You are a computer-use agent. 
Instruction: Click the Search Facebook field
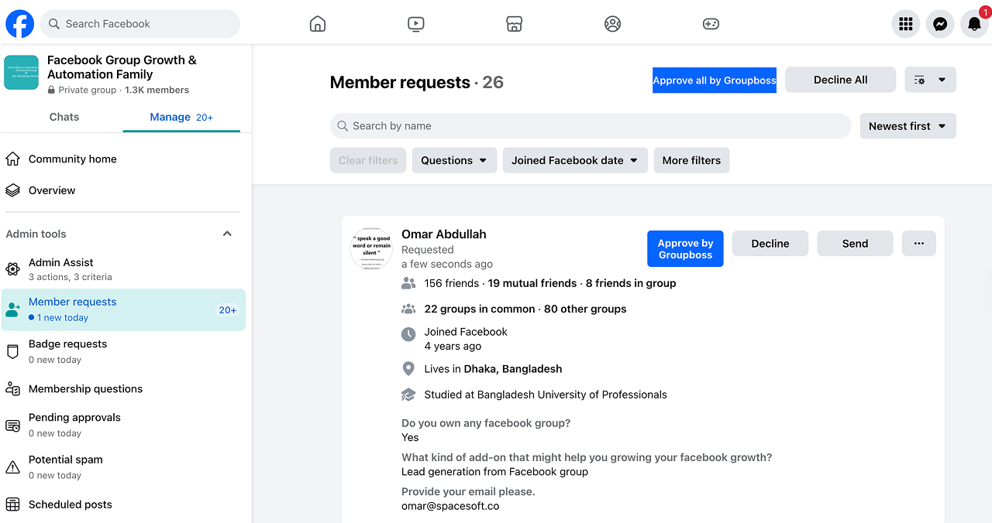click(x=140, y=24)
